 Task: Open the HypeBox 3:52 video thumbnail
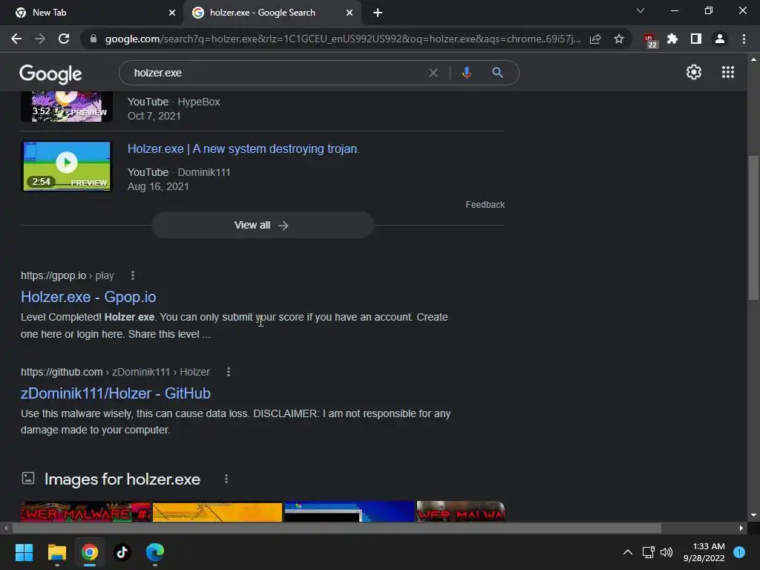tap(67, 106)
